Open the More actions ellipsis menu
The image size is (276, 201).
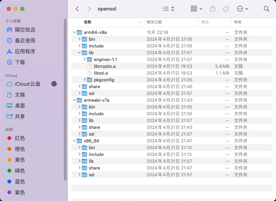[242, 9]
